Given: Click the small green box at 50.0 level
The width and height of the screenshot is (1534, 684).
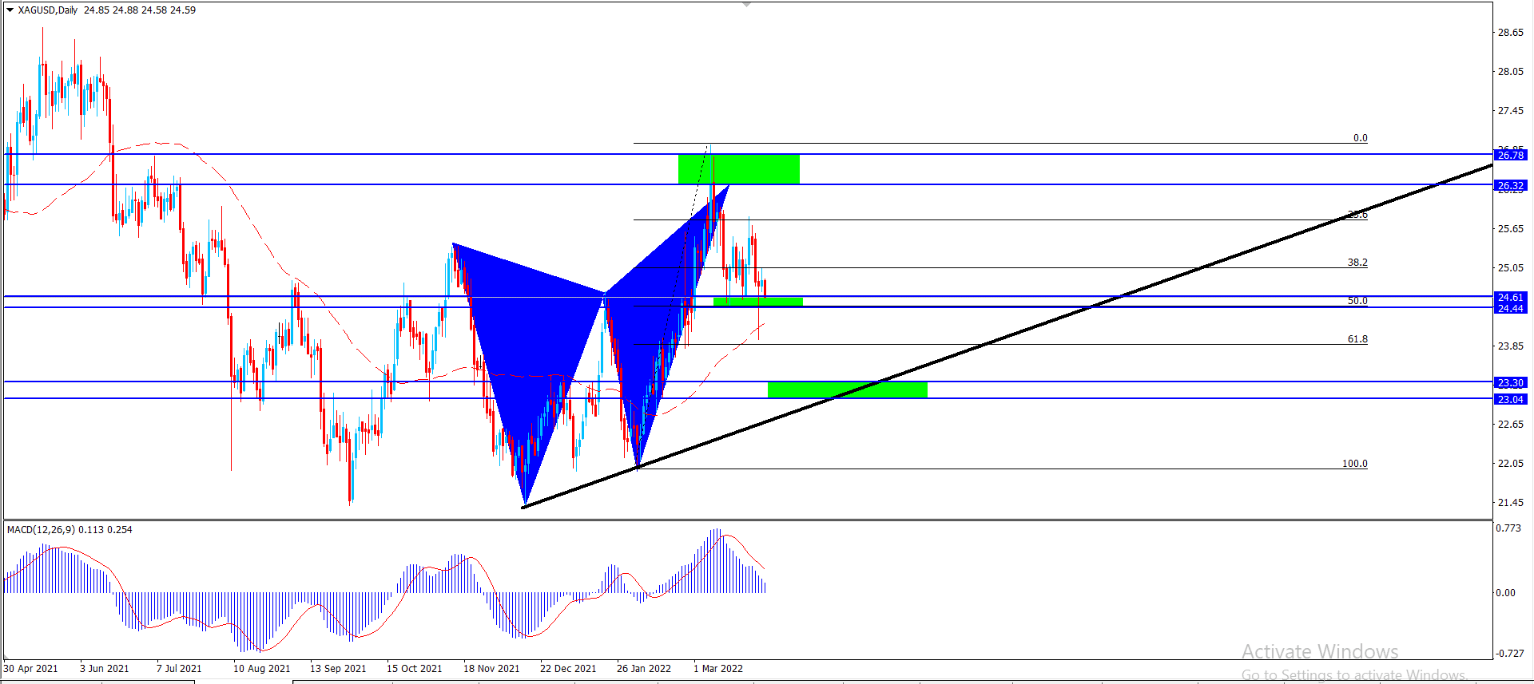Looking at the screenshot, I should (x=757, y=302).
